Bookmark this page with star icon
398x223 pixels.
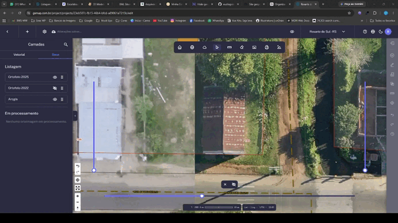point(349,13)
